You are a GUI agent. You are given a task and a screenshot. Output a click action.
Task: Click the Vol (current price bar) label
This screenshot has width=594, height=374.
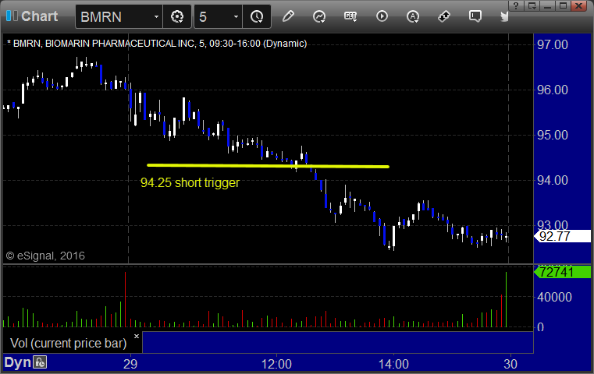pos(68,343)
